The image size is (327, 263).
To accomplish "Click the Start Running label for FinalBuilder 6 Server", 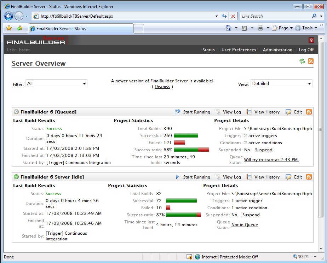I will (197, 177).
